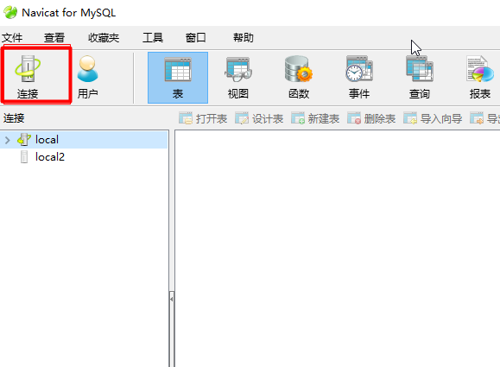
Task: Click the 打开表 open table button
Action: coord(203,118)
